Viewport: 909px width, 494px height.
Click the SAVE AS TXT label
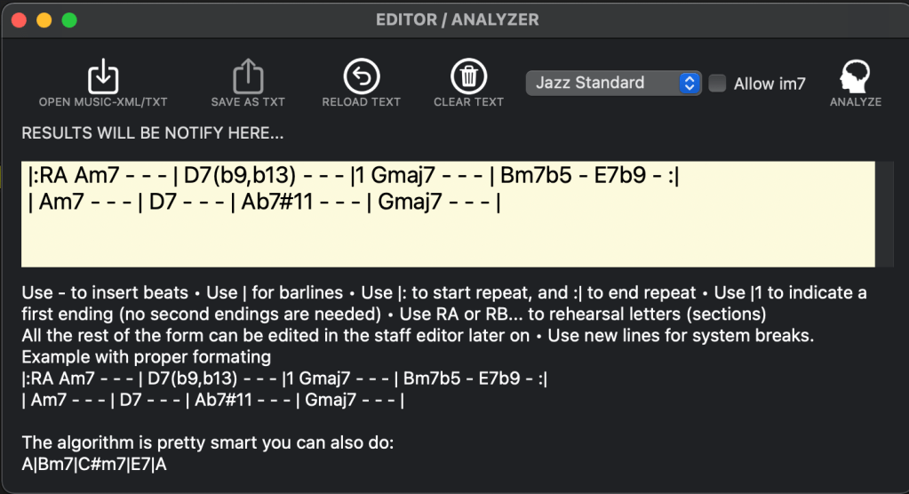tap(248, 102)
